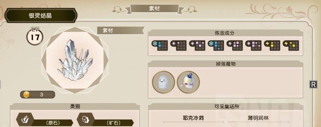Open the top-hat ghost monster portrait
Viewport: 321px width, 127px height.
(x=188, y=82)
